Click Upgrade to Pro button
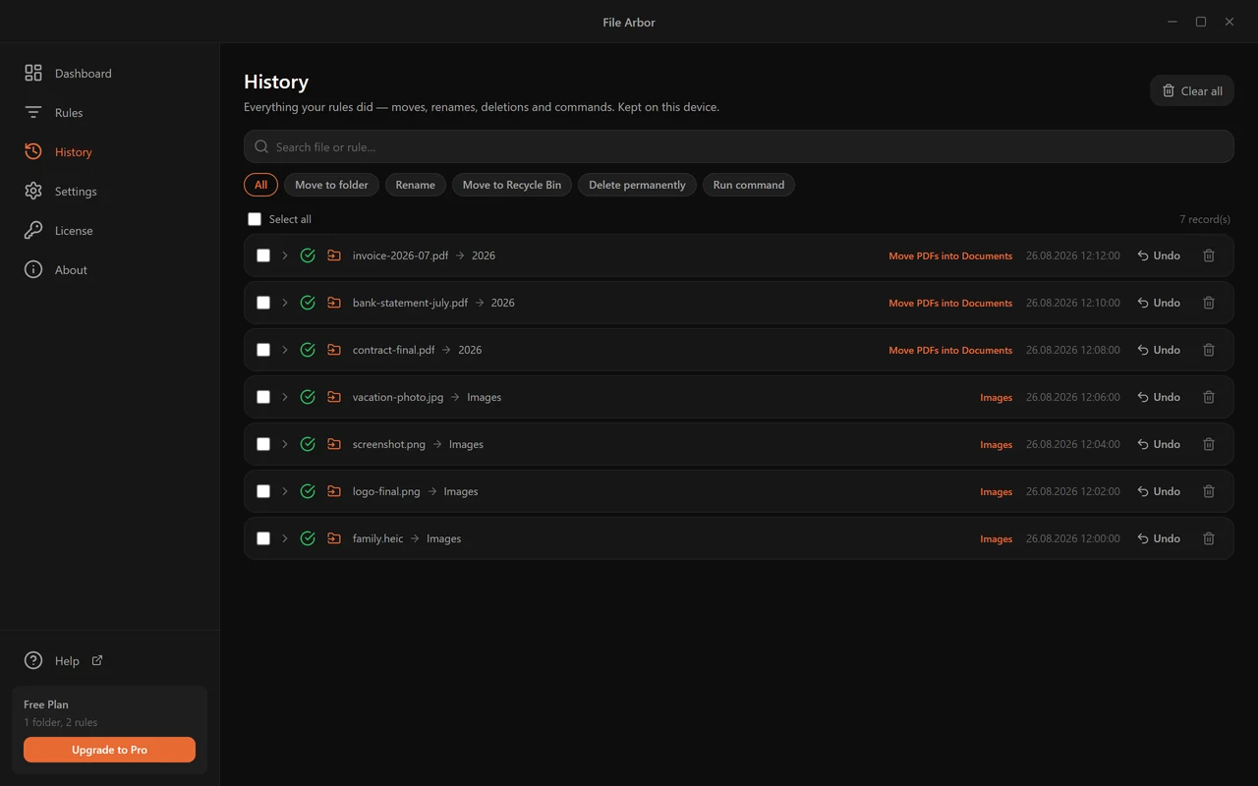The height and width of the screenshot is (786, 1258). [109, 750]
